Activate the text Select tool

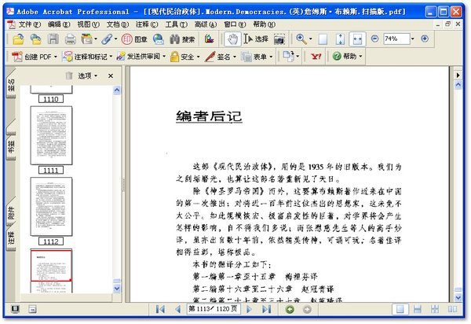(x=256, y=39)
